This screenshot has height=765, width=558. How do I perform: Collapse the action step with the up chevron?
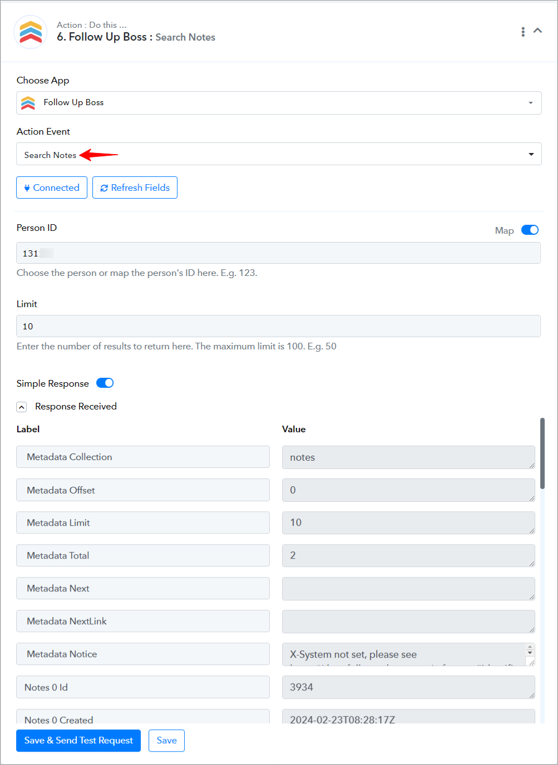tap(537, 31)
